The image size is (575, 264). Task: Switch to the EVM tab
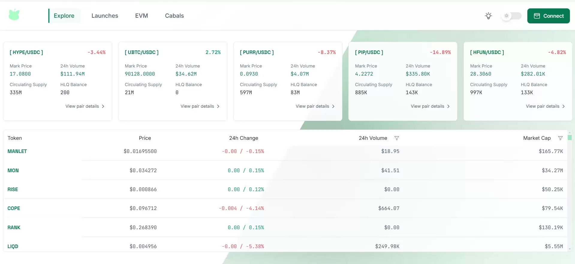click(141, 16)
